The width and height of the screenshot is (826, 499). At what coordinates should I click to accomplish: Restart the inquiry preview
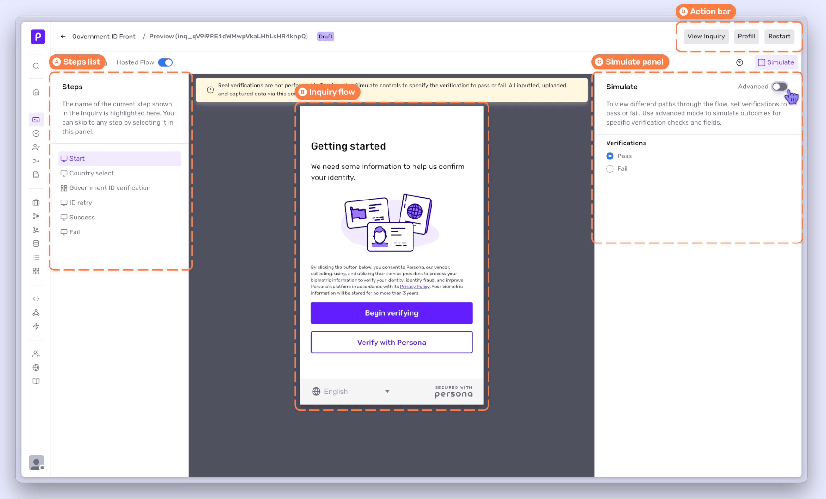779,37
